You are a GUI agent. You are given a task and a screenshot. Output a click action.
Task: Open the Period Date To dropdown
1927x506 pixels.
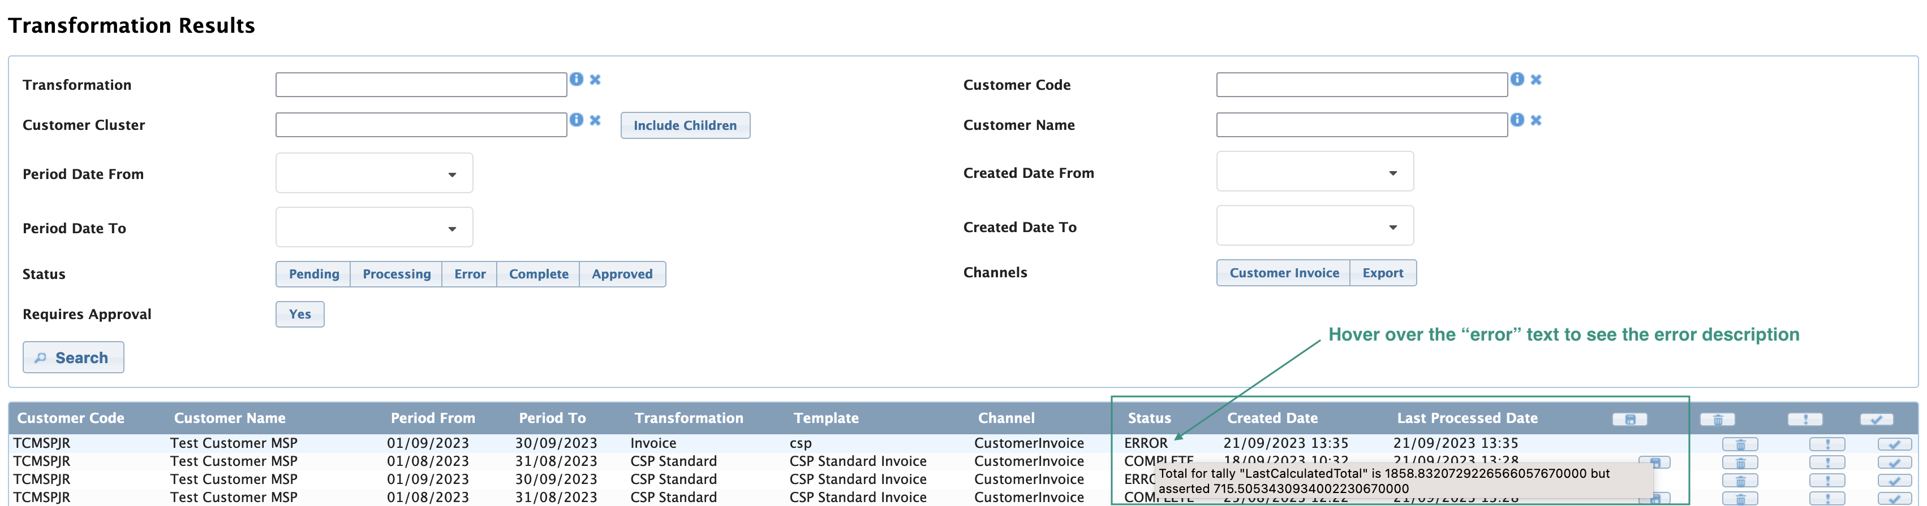[x=374, y=227]
